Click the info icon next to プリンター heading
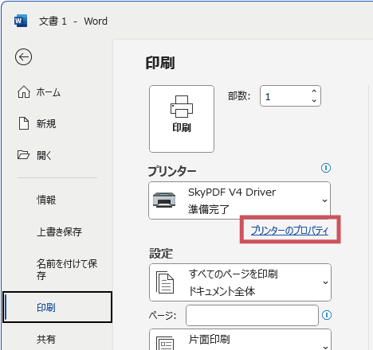This screenshot has height=350, width=373. tap(326, 168)
